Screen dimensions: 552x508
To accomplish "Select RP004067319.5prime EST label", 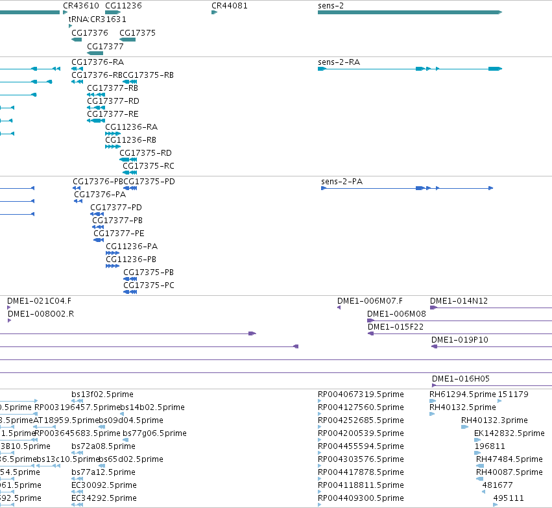I will point(361,394).
